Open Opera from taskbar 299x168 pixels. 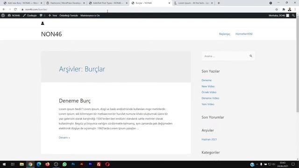107,164
